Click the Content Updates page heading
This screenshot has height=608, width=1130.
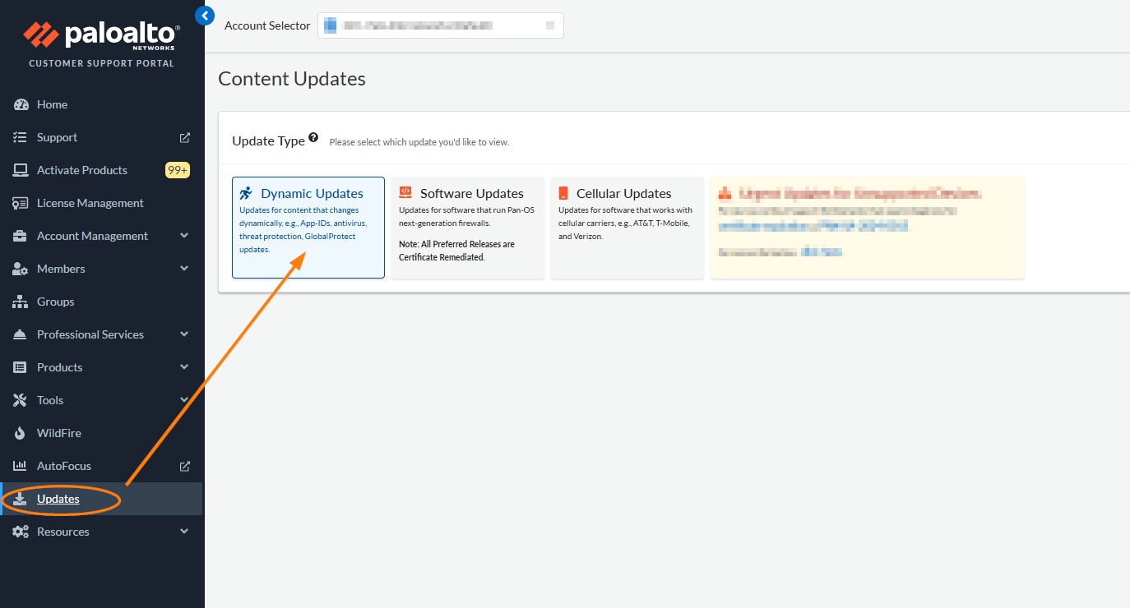pyautogui.click(x=292, y=79)
